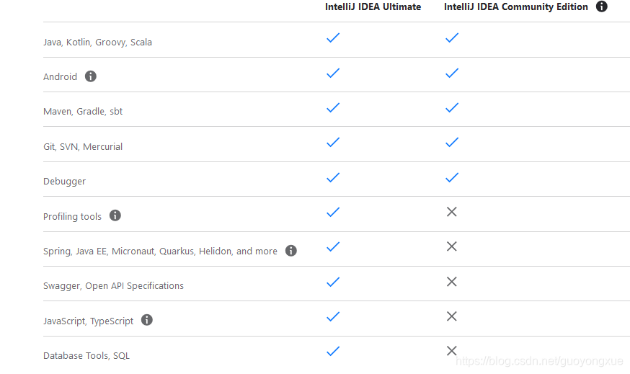630x374 pixels.
Task: Select IntelliJ IDEA Ultimate column header
Action: (x=373, y=7)
